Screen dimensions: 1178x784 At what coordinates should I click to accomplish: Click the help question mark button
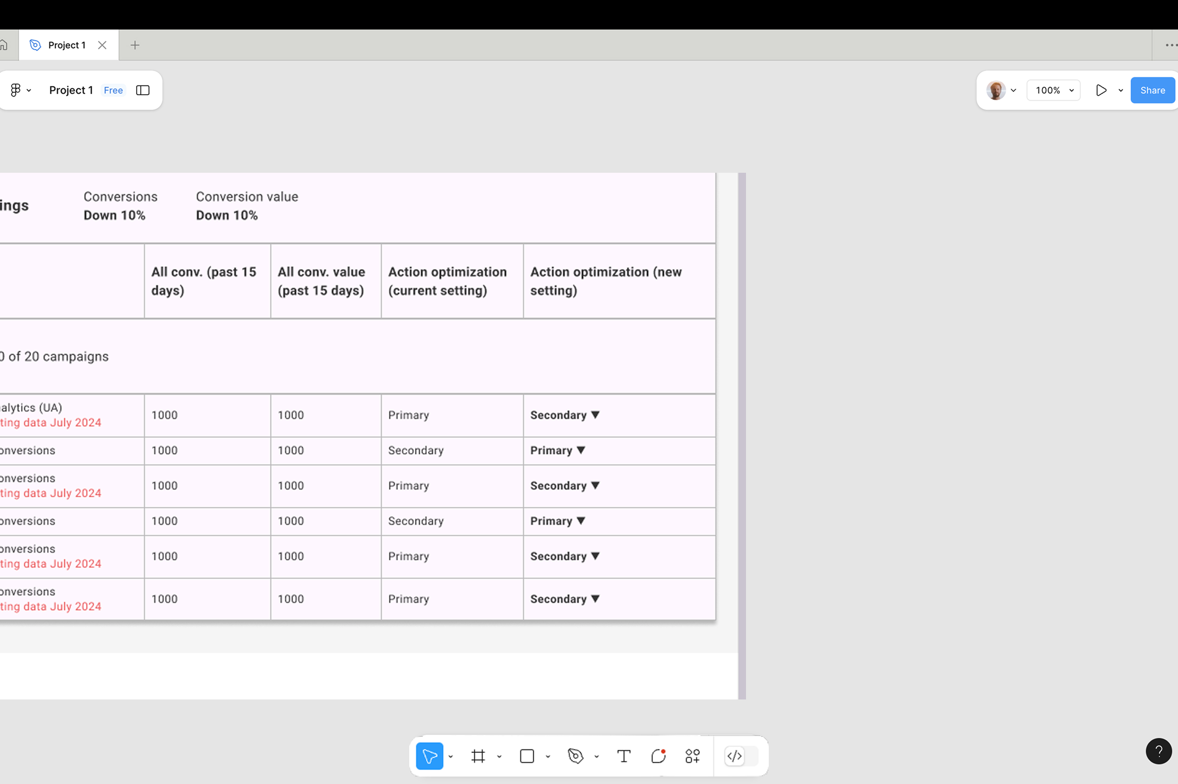point(1158,751)
